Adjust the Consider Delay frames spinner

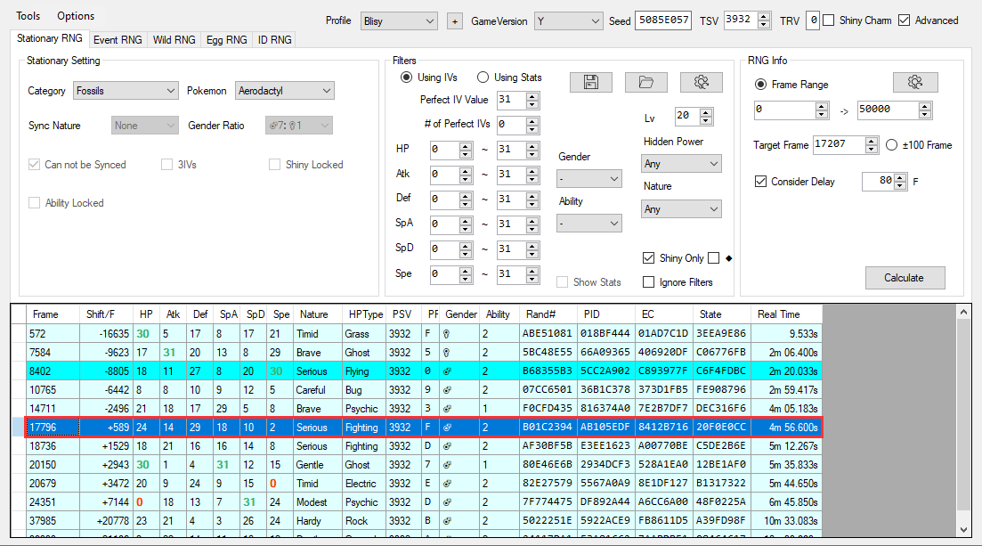900,182
